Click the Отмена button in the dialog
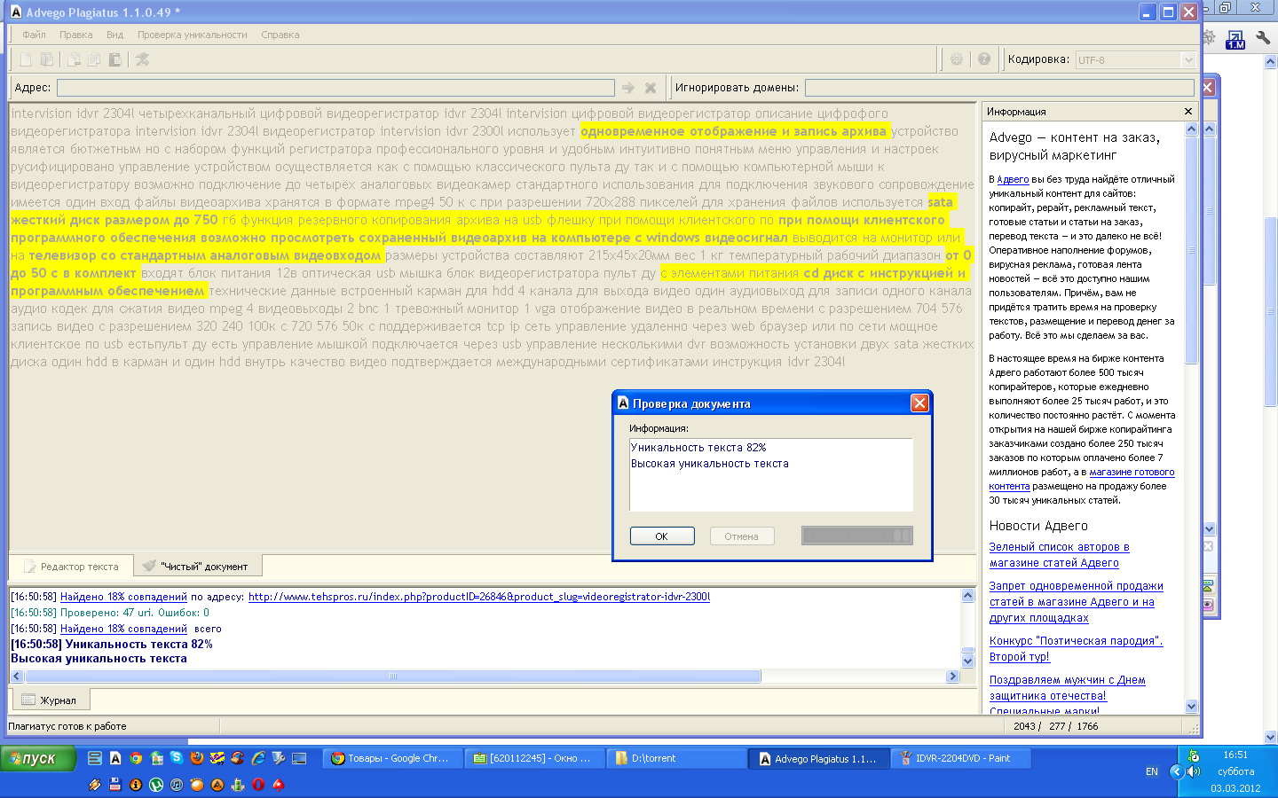Viewport: 1278px width, 798px height. click(741, 536)
